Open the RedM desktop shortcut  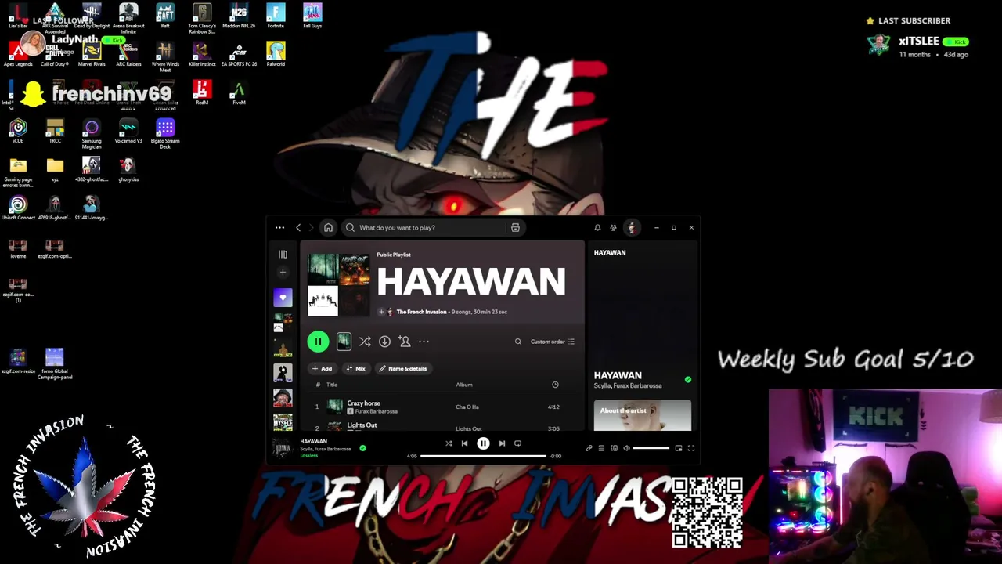pyautogui.click(x=202, y=92)
